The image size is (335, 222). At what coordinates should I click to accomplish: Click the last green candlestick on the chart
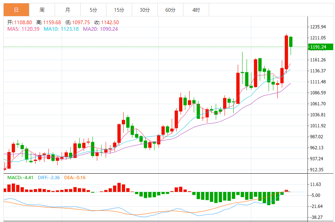pyautogui.click(x=291, y=42)
